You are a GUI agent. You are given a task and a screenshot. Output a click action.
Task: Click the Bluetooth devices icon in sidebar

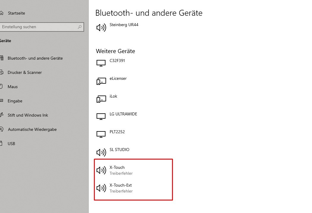pyautogui.click(x=1, y=58)
